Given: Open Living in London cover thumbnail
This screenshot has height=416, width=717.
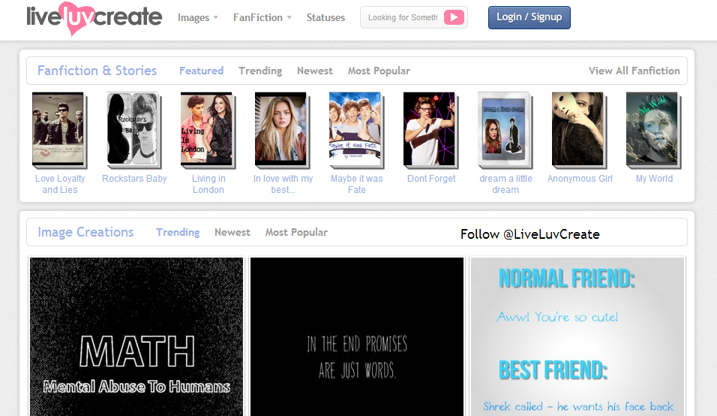Looking at the screenshot, I should [208, 130].
